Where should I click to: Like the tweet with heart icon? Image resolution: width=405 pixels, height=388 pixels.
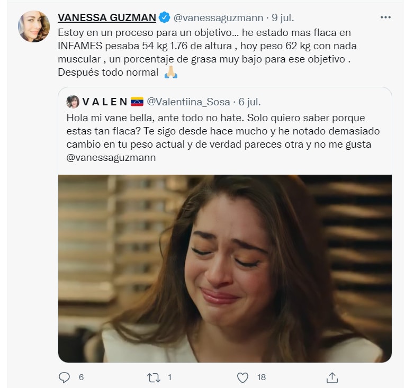242,377
